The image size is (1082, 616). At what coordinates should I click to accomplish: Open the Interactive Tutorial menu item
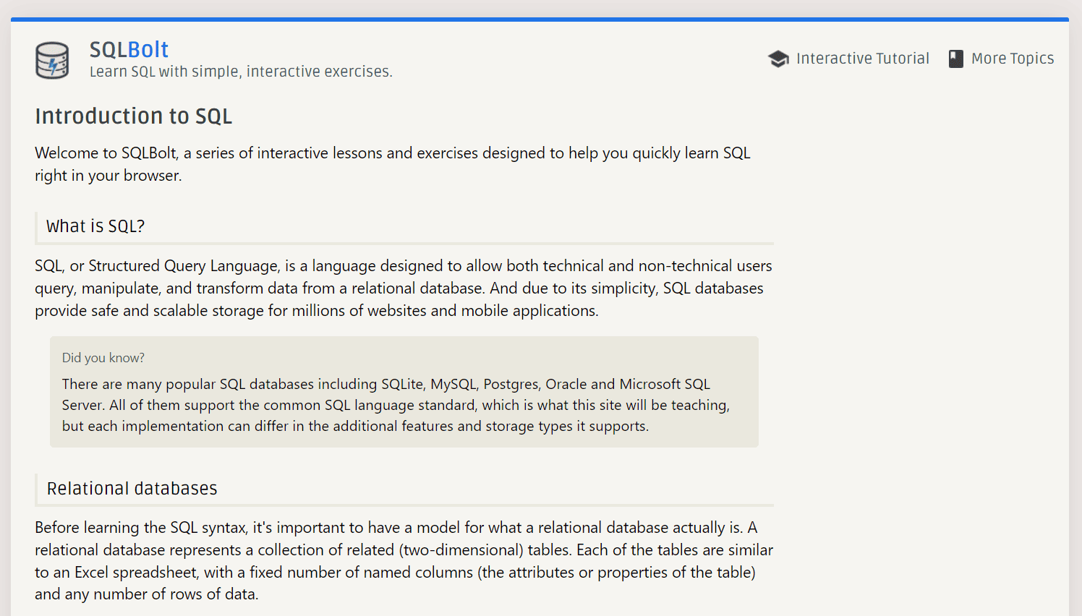848,59
